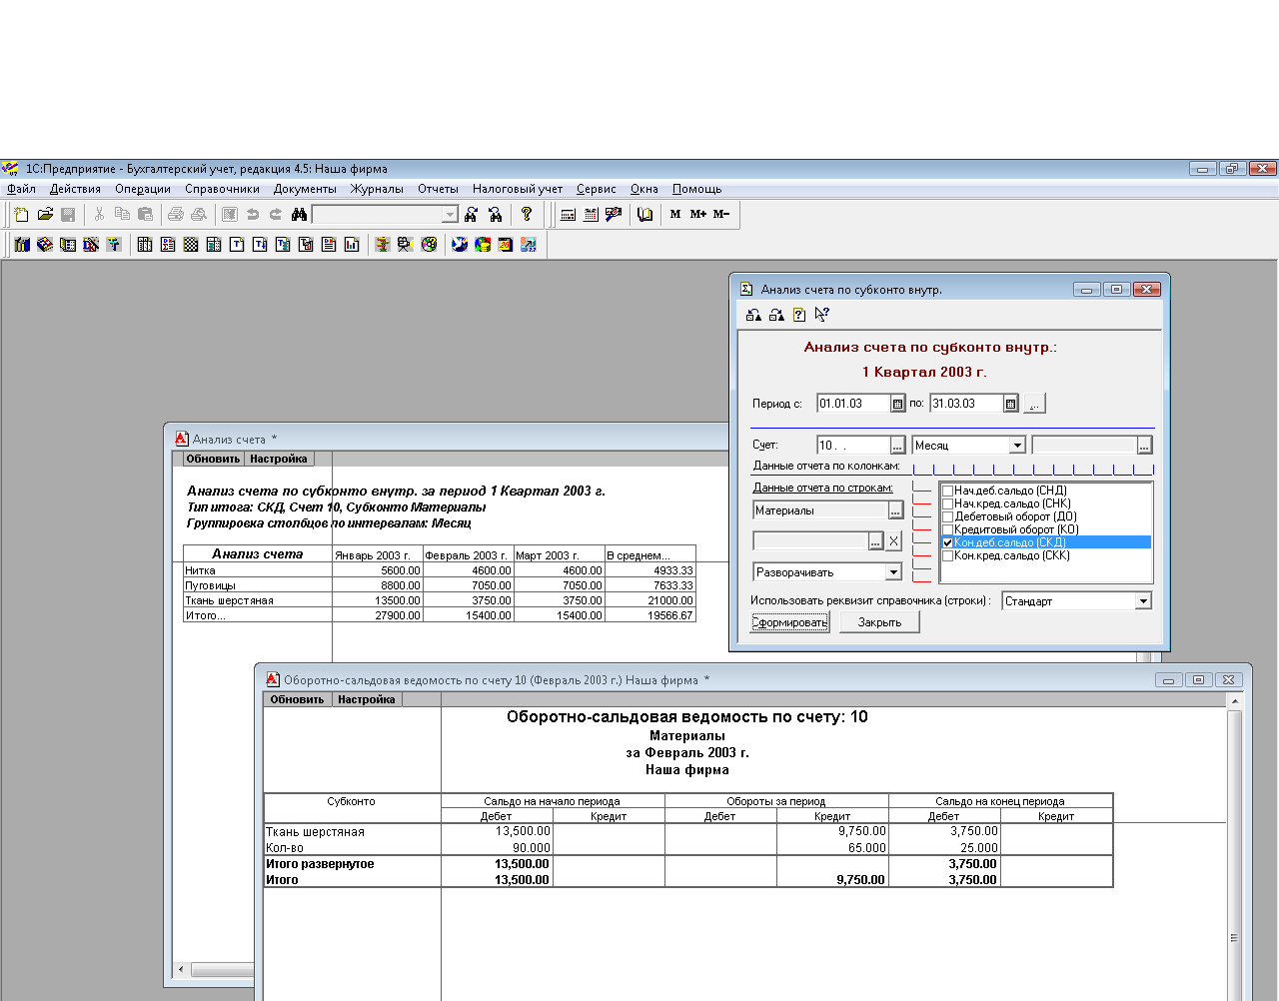Click the M- memory subtract button

[x=721, y=214]
